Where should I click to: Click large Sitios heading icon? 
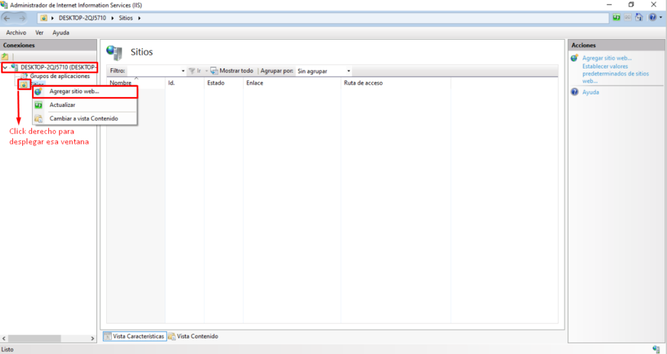[115, 53]
